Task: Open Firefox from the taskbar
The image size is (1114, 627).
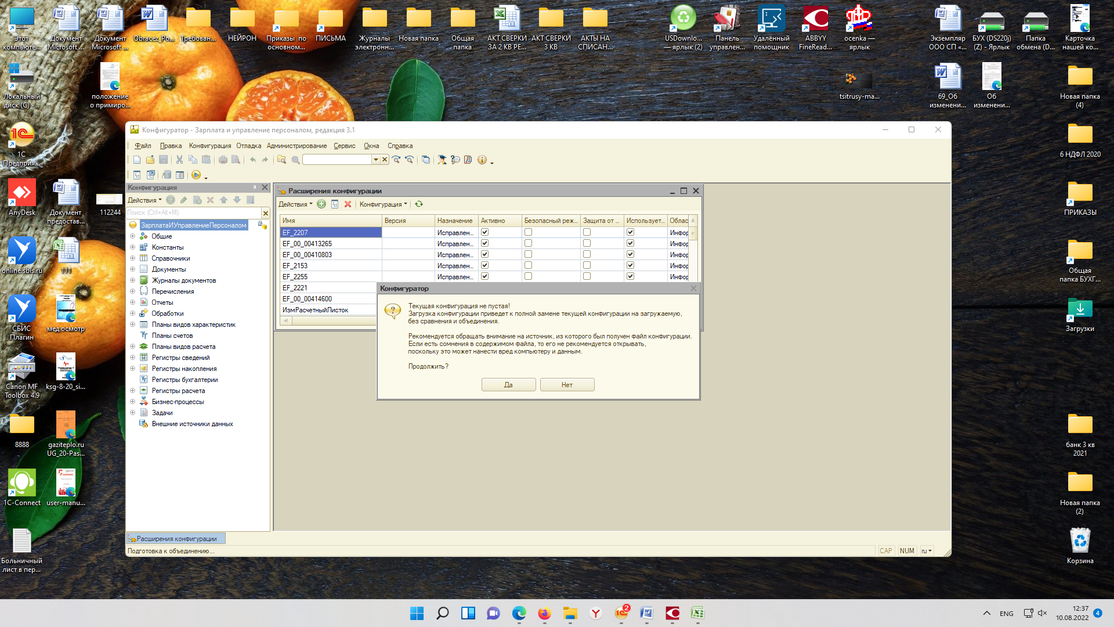Action: tap(544, 613)
